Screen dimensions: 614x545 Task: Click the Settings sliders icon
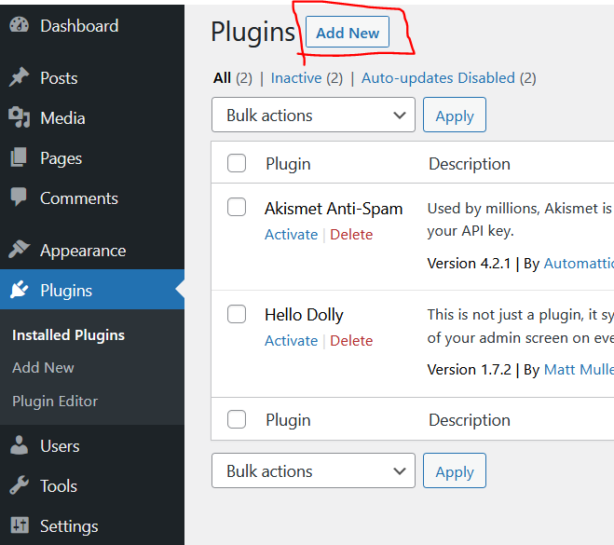(19, 526)
